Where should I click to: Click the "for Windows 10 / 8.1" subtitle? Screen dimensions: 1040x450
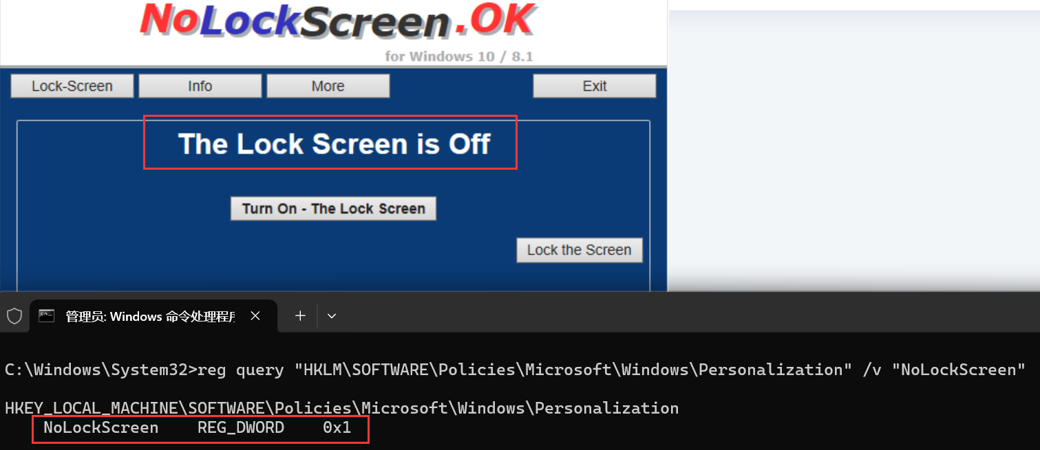pos(459,56)
